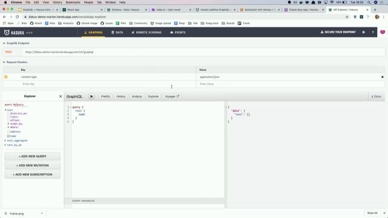388x218 pixels.
Task: Open the Travel bookmark
Action: click(244, 23)
